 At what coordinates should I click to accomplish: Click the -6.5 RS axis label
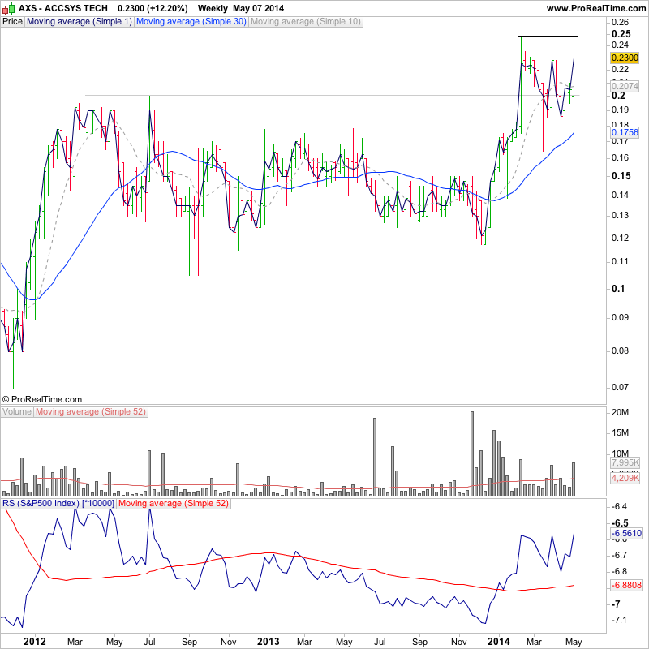tap(620, 523)
